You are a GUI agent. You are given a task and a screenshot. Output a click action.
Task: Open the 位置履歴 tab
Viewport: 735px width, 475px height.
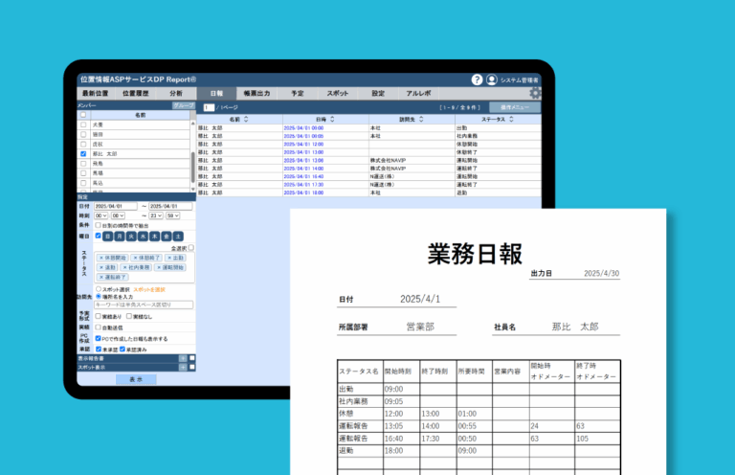coord(135,94)
